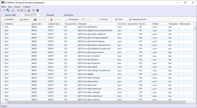Open the Настройки tab
This screenshot has height=108, width=197.
pos(69,15)
